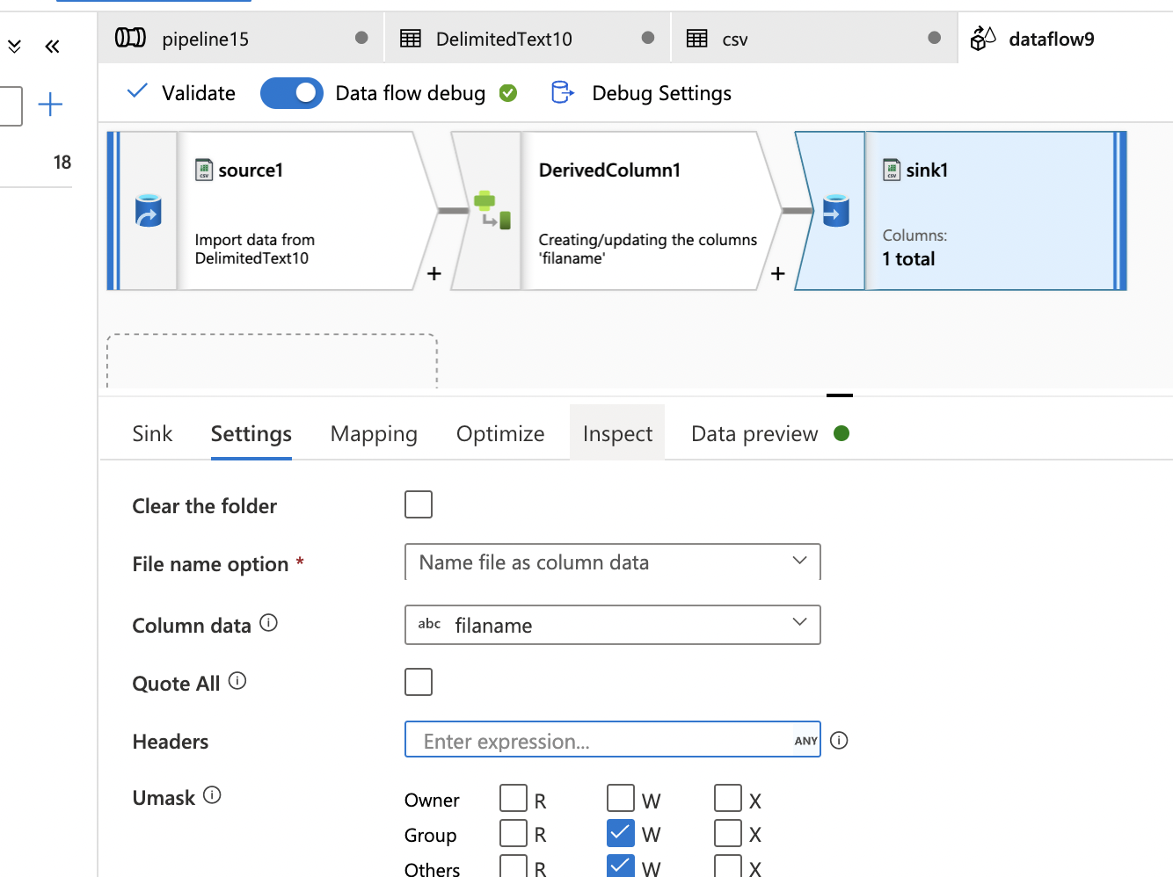Check Owner W umask checkbox
This screenshot has width=1173, height=877.
click(x=621, y=798)
